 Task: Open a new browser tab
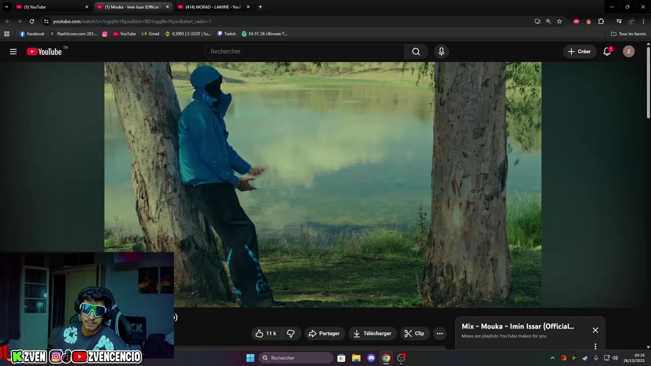tap(260, 7)
